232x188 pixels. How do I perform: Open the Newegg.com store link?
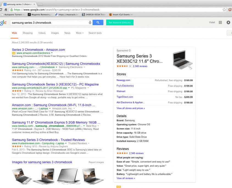click(x=123, y=80)
